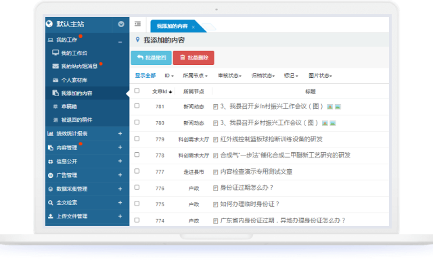Open 我的工作台 monitor icon item
This screenshot has height=261, width=433.
[x=55, y=53]
